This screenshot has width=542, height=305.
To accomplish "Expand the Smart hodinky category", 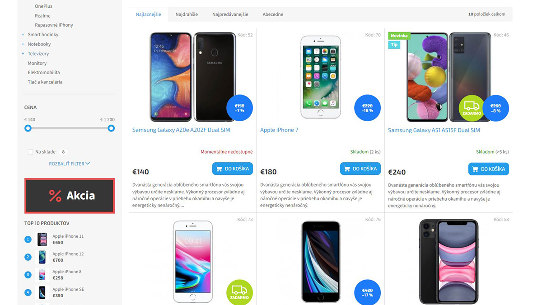I will pyautogui.click(x=23, y=35).
